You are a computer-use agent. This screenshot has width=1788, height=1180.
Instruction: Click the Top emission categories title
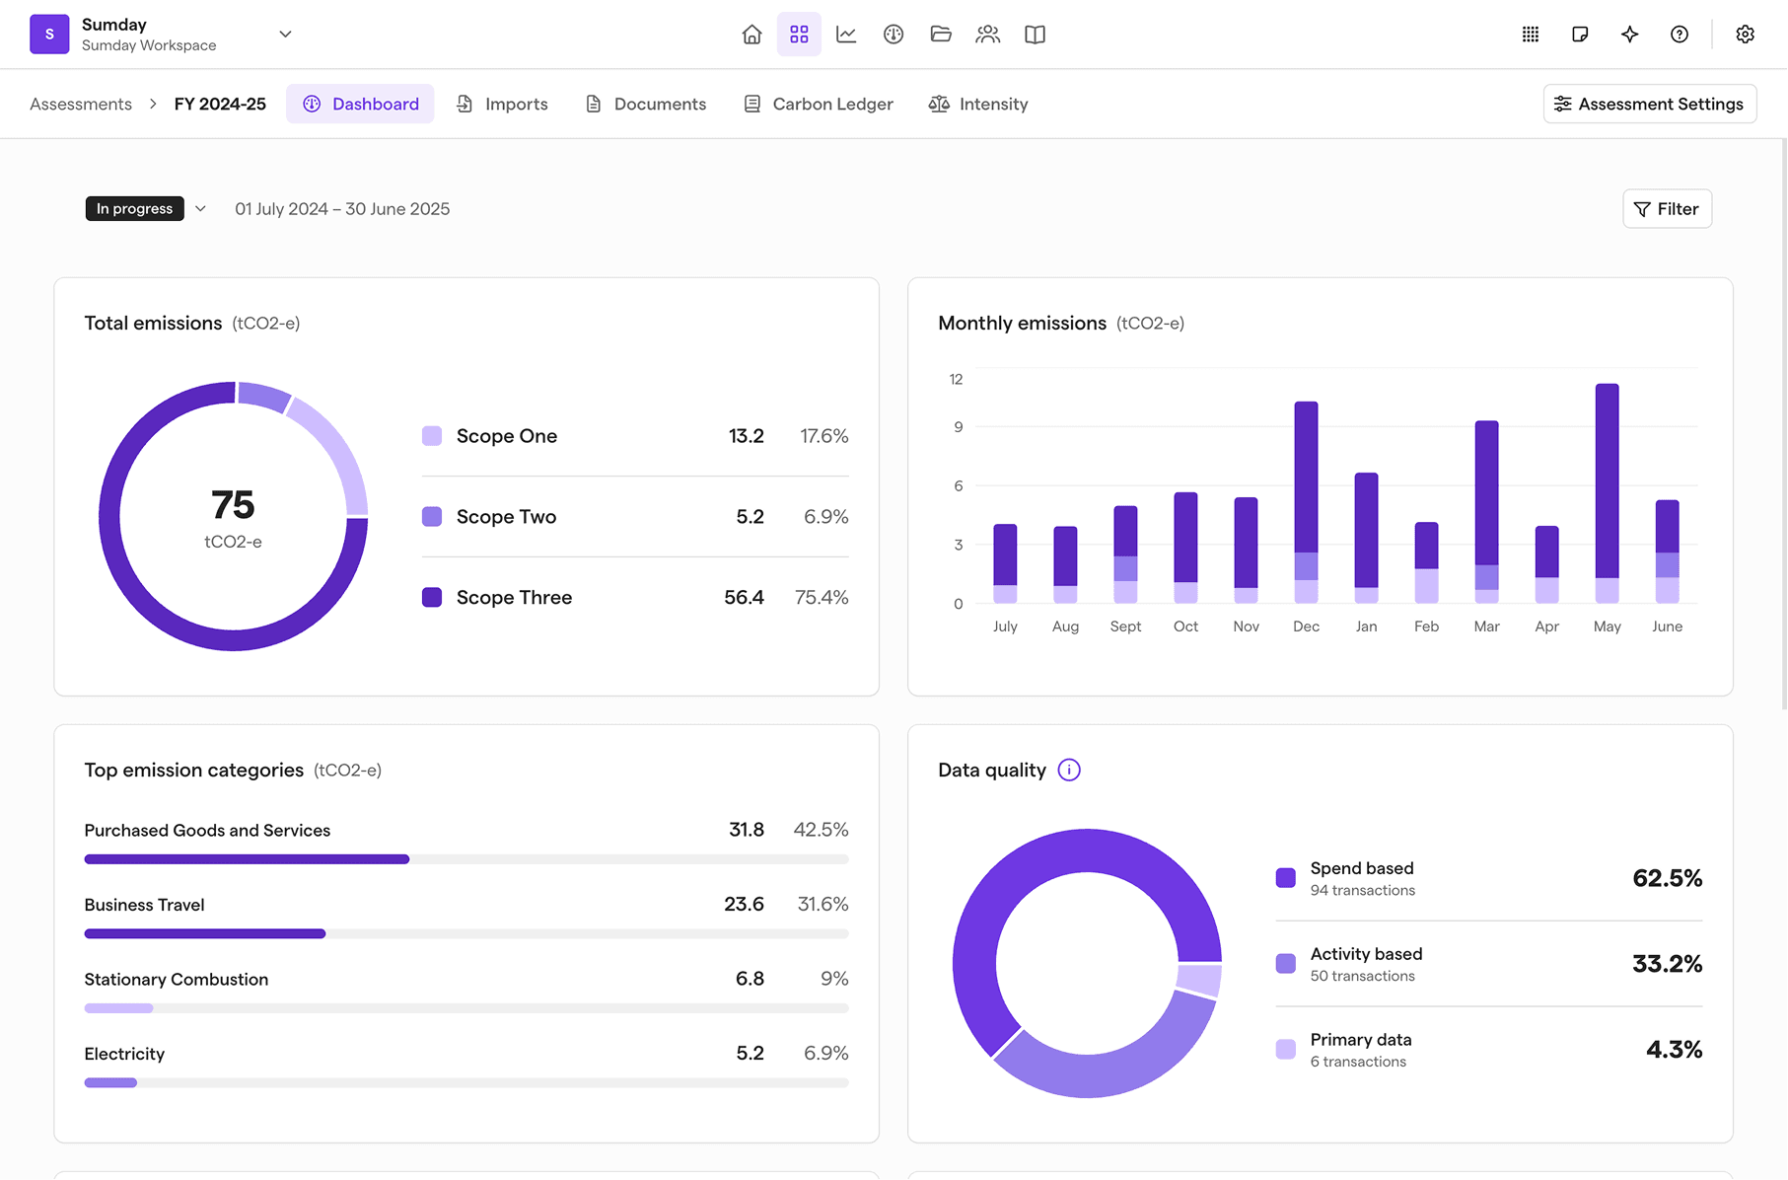coord(194,770)
